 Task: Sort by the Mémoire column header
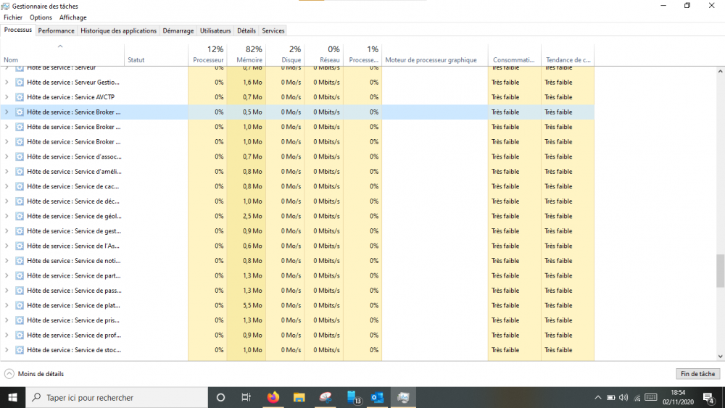click(x=246, y=55)
